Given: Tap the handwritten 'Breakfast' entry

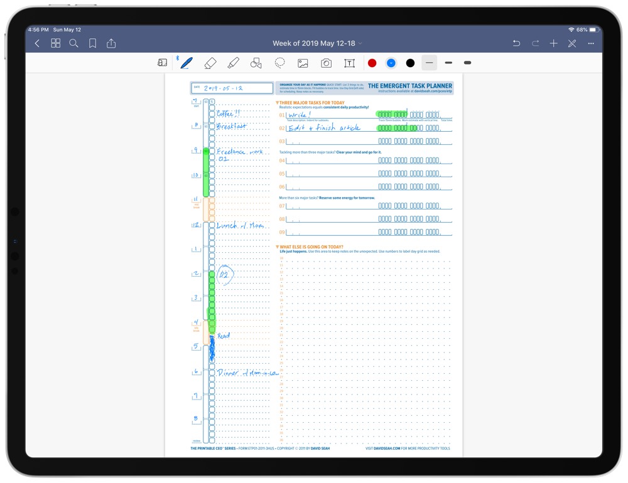Looking at the screenshot, I should tap(232, 126).
